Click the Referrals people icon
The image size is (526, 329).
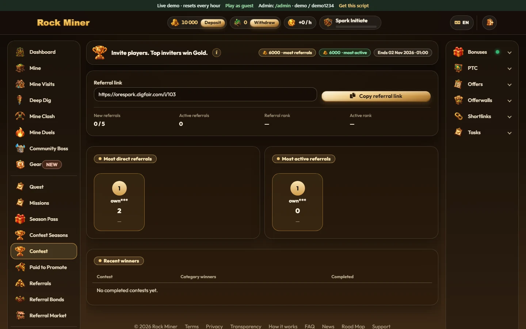click(20, 283)
